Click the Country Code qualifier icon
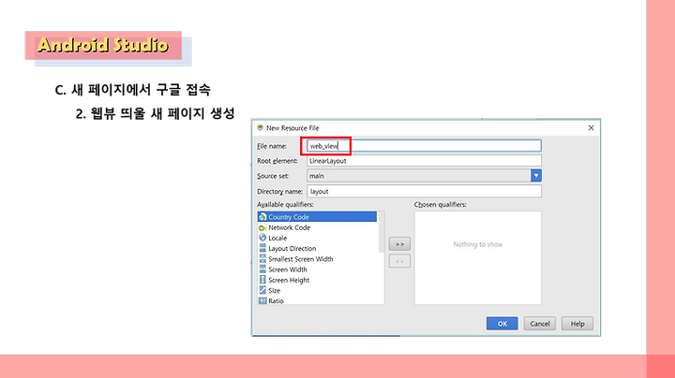Viewport: 675px width, 378px height. (262, 217)
